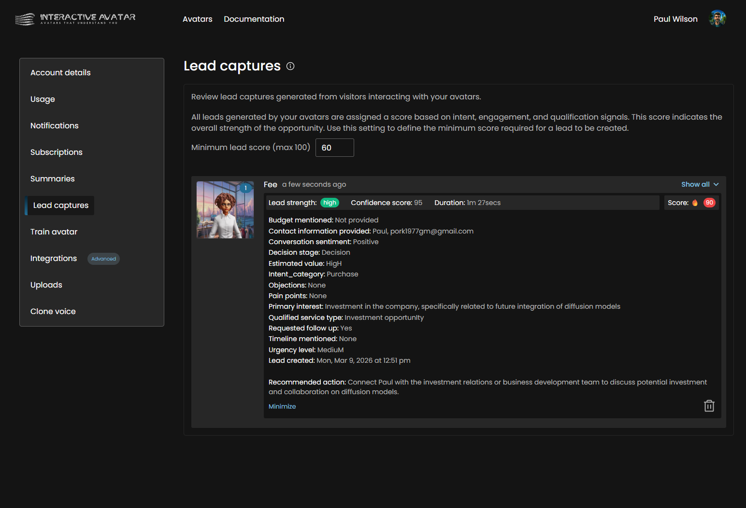The height and width of the screenshot is (508, 746).
Task: Click the Interactive Avatar logo
Action: (75, 19)
